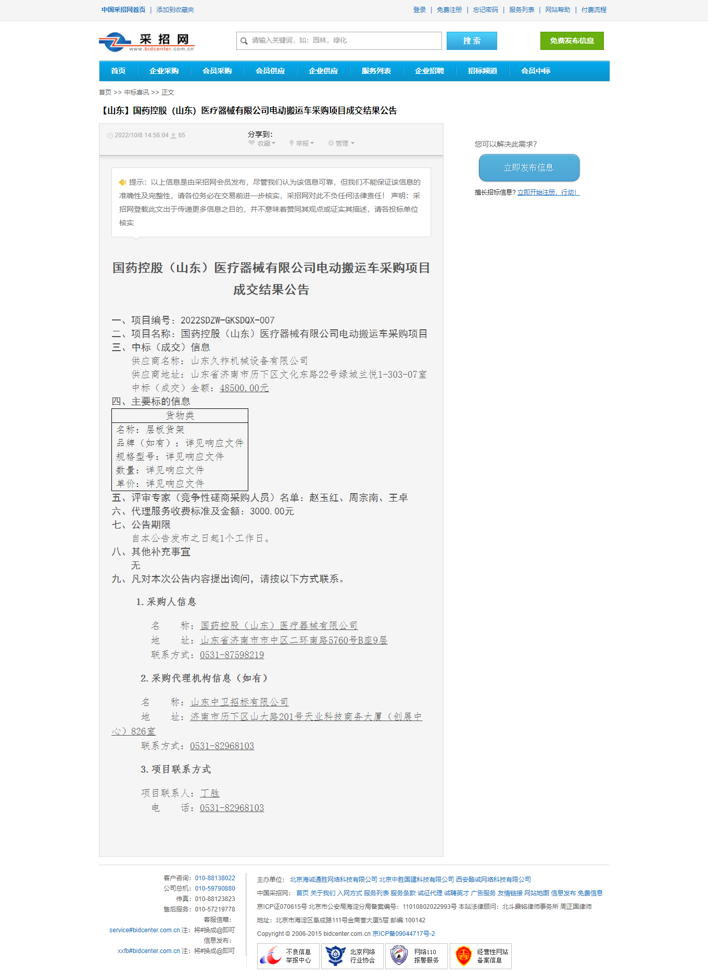Click the search magnifier icon
The image size is (708, 977).
(244, 41)
